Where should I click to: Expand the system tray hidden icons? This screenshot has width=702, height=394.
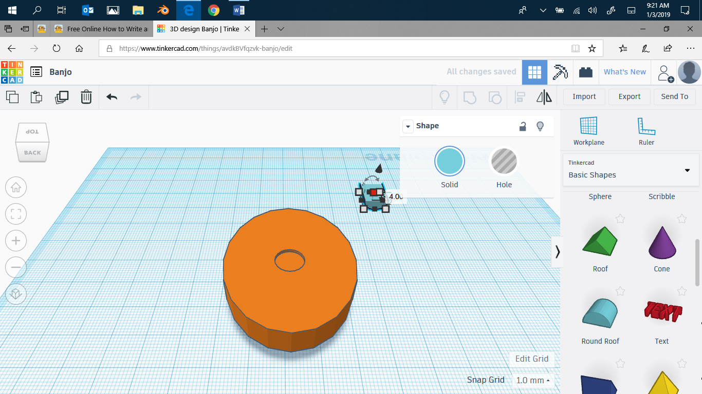coord(543,10)
